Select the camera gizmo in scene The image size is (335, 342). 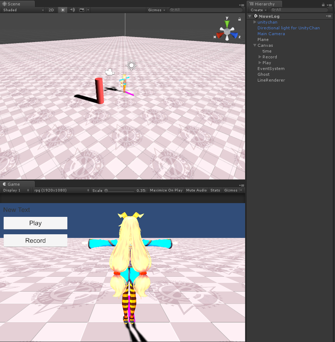tap(110, 72)
